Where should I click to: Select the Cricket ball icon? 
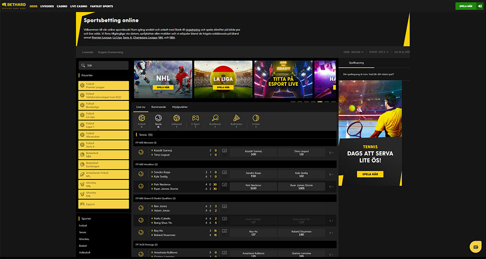pos(256,118)
